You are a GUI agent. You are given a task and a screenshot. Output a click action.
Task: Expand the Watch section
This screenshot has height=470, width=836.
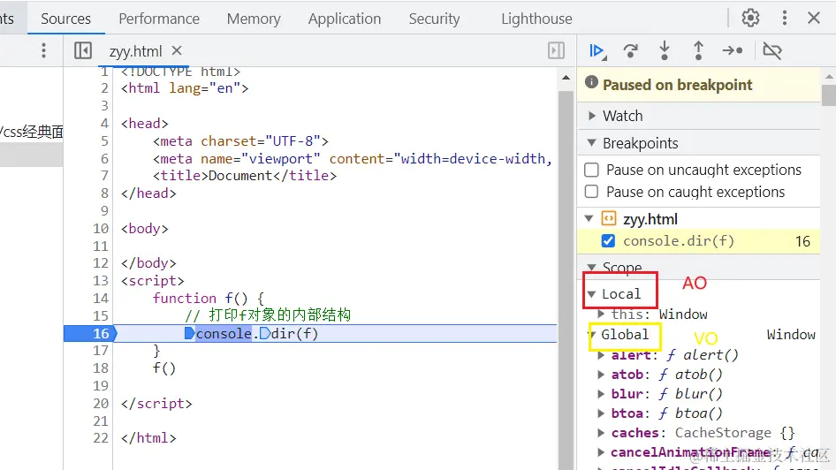pos(591,116)
